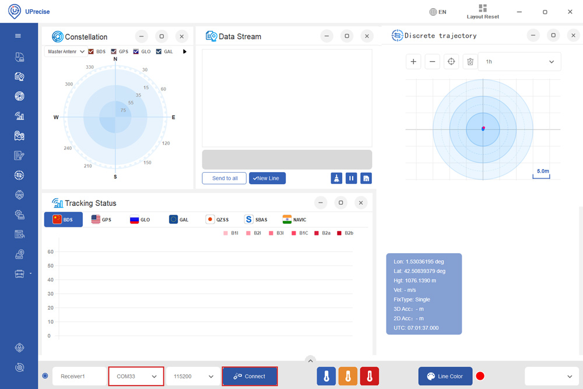Clear the trajectory with trash icon
This screenshot has height=389, width=583.
(x=470, y=62)
